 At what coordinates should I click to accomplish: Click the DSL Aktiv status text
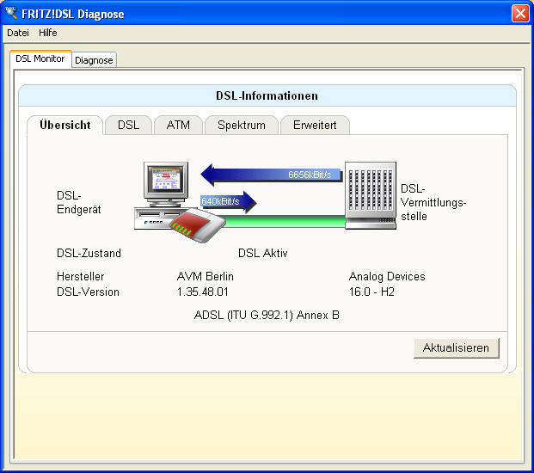(262, 253)
